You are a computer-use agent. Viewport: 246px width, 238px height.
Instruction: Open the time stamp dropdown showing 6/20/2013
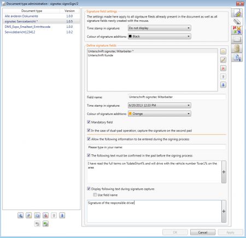[x=160, y=106]
